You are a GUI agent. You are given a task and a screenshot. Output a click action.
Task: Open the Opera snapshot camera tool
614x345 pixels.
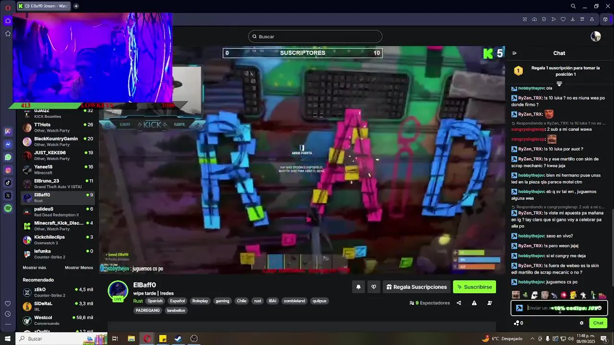534,19
